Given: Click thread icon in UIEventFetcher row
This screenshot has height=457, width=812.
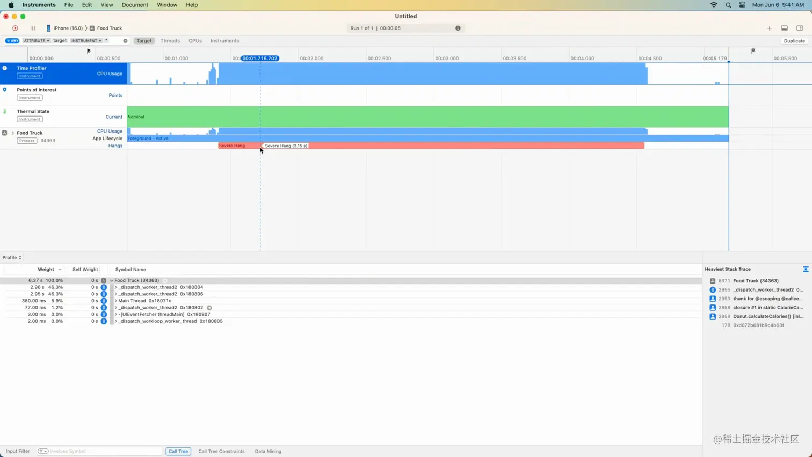Looking at the screenshot, I should pos(104,314).
